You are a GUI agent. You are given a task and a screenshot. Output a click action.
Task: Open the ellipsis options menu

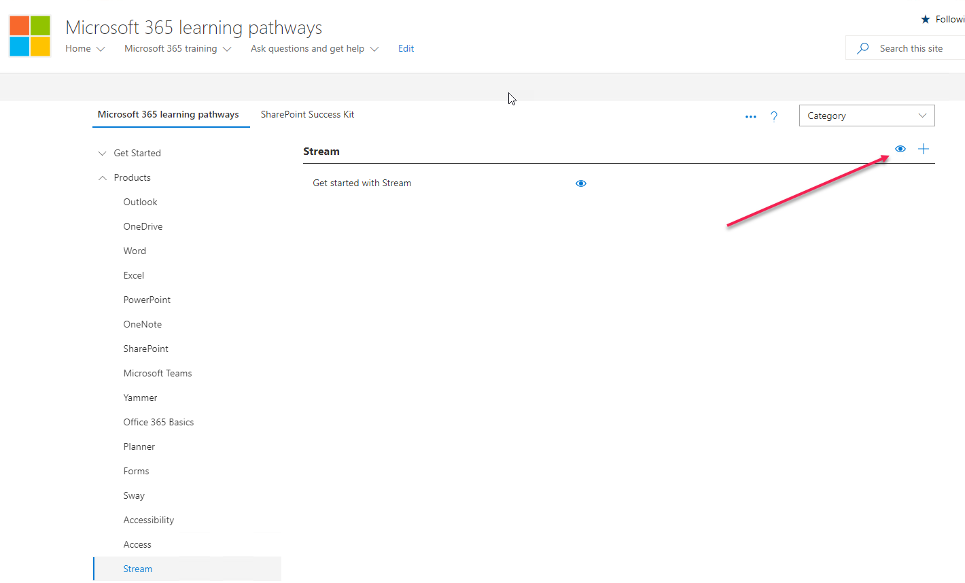pyautogui.click(x=750, y=116)
